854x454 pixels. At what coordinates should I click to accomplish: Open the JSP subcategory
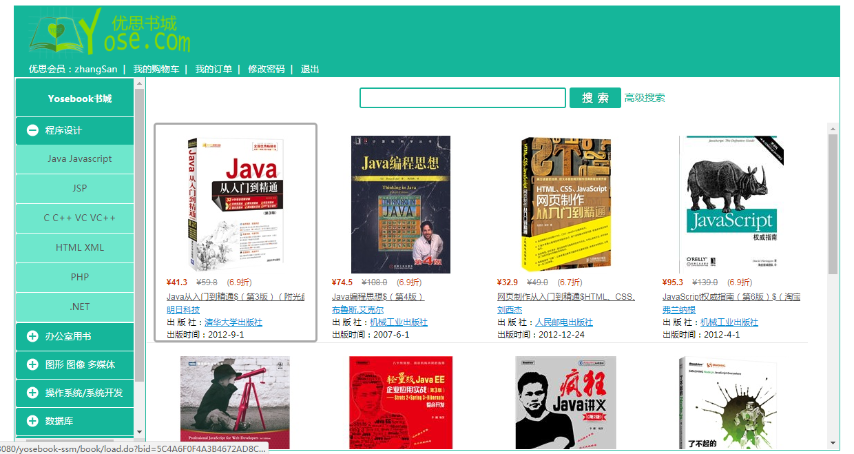pyautogui.click(x=74, y=189)
